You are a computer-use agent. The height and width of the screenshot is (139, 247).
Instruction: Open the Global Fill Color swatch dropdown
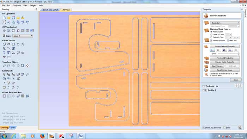point(228,35)
